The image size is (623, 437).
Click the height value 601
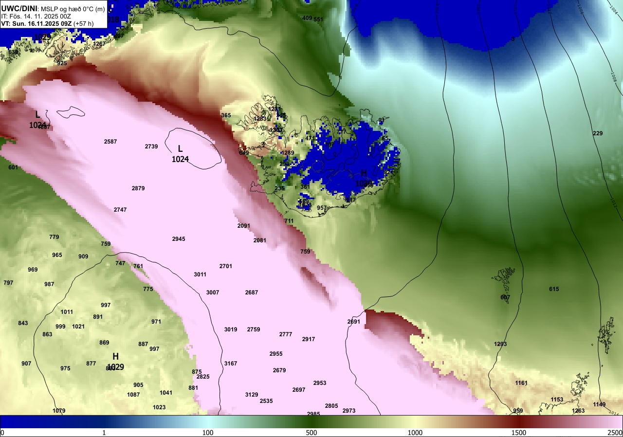point(13,167)
